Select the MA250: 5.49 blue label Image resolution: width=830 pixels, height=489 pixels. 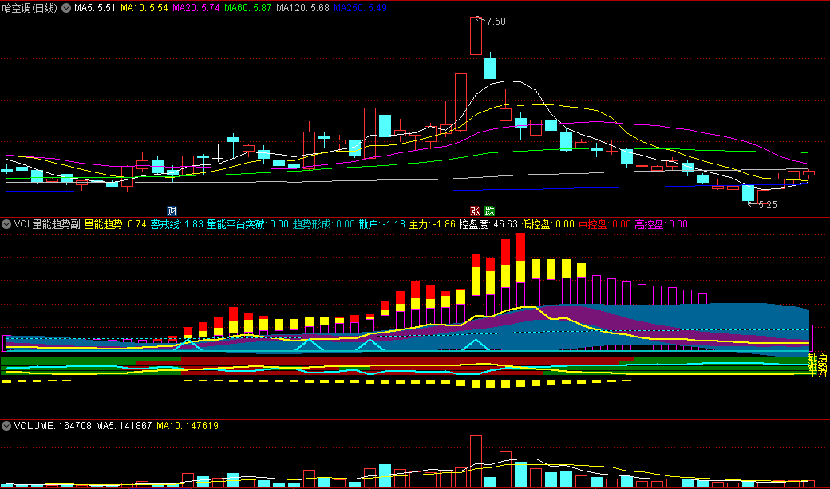click(x=360, y=8)
